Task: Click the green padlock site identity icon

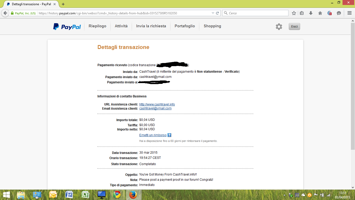Action: pyautogui.click(x=12, y=13)
